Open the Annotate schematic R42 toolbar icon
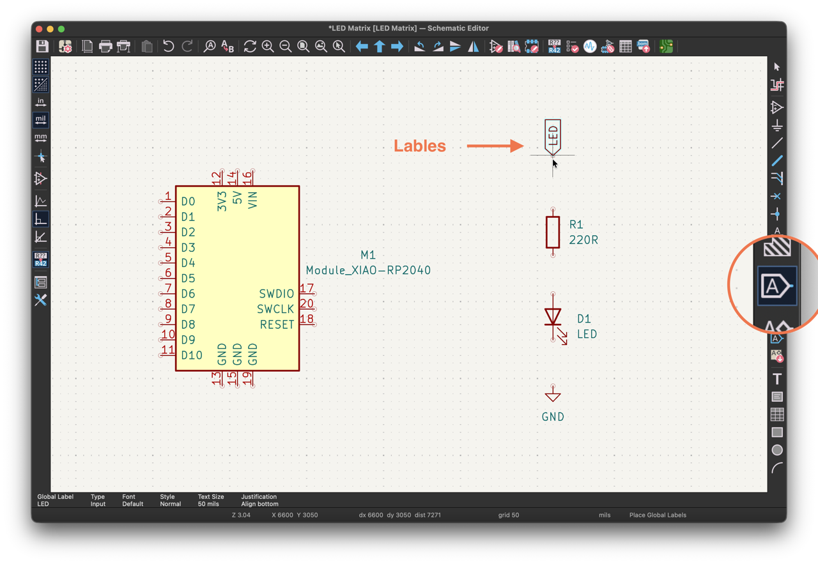Viewport: 818px width, 564px height. [x=554, y=47]
